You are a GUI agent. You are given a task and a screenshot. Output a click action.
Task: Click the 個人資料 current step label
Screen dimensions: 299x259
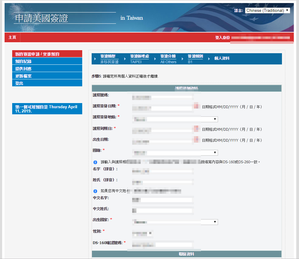pyautogui.click(x=222, y=58)
